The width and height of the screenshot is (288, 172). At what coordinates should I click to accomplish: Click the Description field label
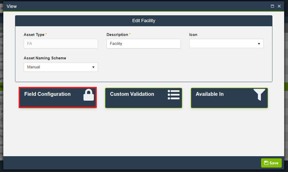117,35
